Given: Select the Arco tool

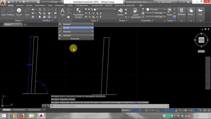Looking at the screenshot, I should point(27,12).
